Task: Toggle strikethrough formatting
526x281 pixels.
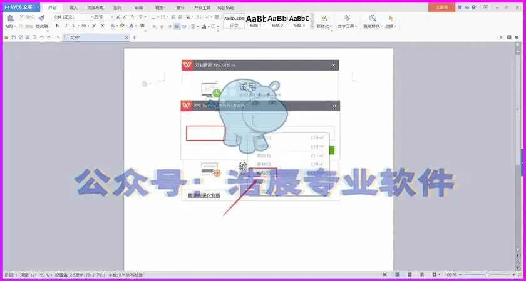Action: pyautogui.click(x=83, y=26)
